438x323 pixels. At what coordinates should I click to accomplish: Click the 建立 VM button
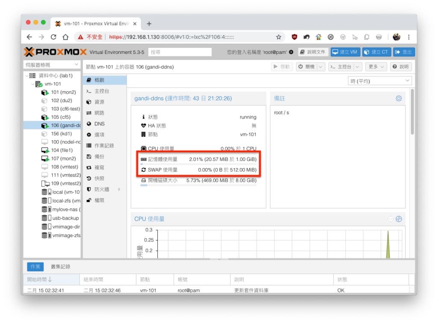click(x=345, y=52)
